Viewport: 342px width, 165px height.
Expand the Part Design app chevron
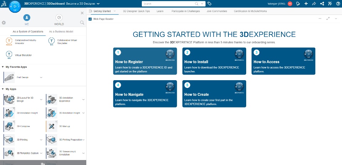tap(41, 77)
